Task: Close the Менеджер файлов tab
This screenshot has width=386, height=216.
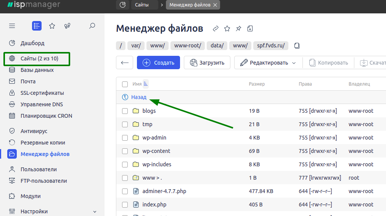Action: coord(215,5)
